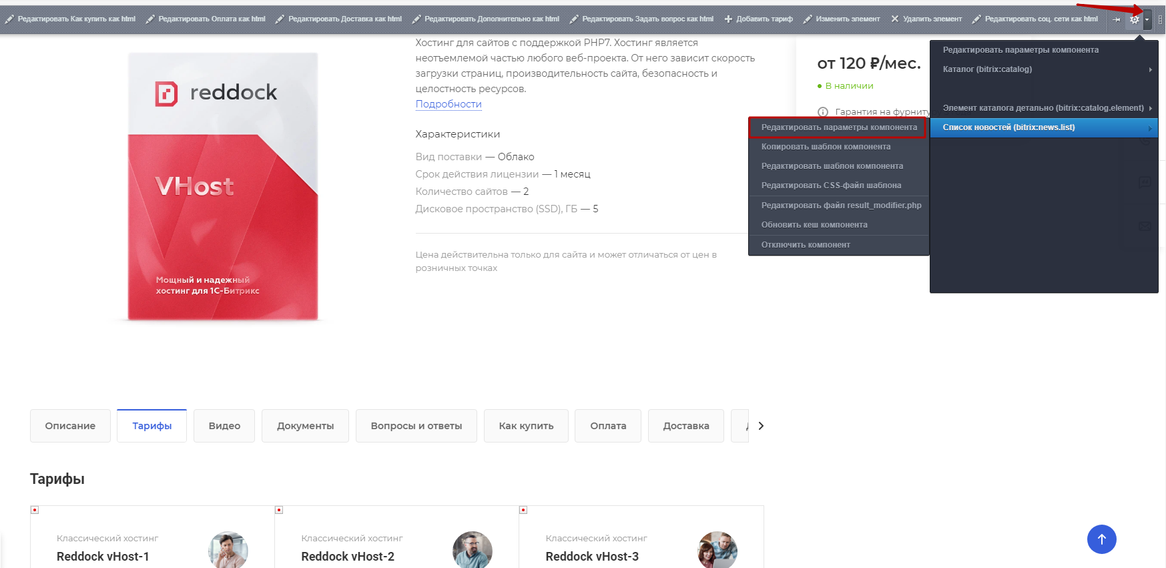Viewport: 1166px width, 568px height.
Task: Choose 'Отключить компонент' in submenu
Action: click(x=839, y=245)
